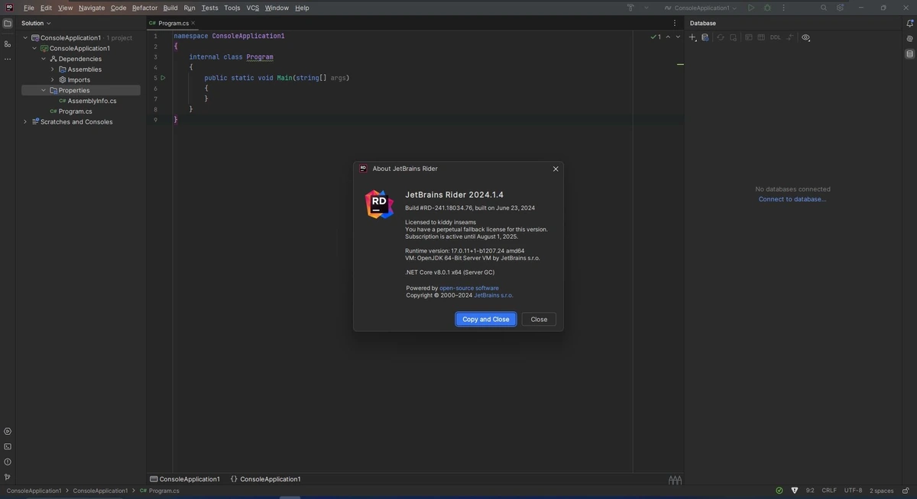
Task: Open the build options dropdown arrow beside hammer
Action: click(646, 8)
